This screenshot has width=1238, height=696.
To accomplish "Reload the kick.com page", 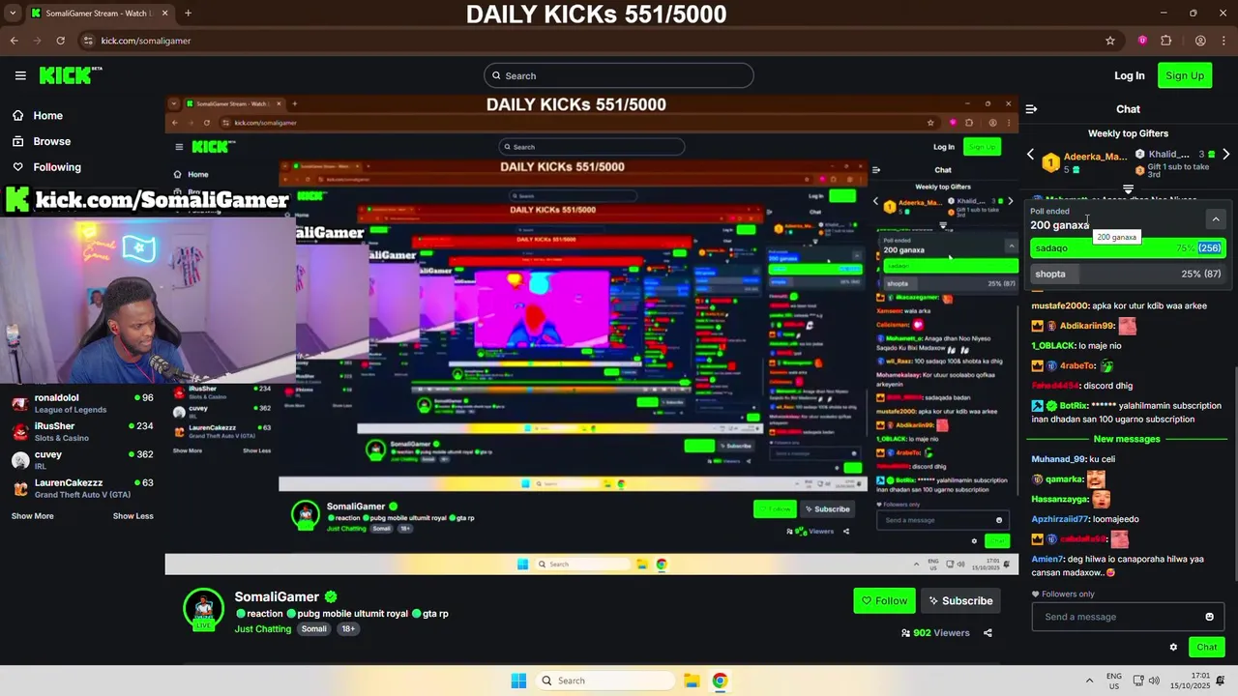I will coord(60,41).
